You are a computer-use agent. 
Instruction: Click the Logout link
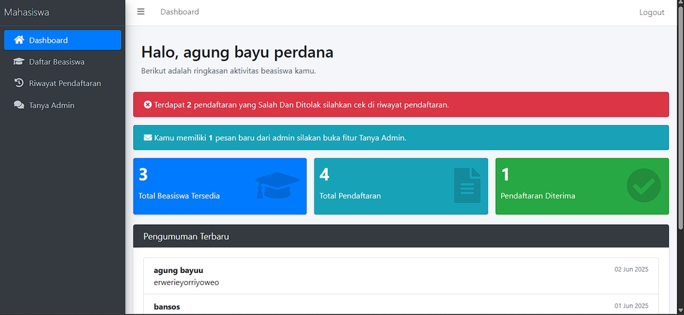pyautogui.click(x=651, y=12)
